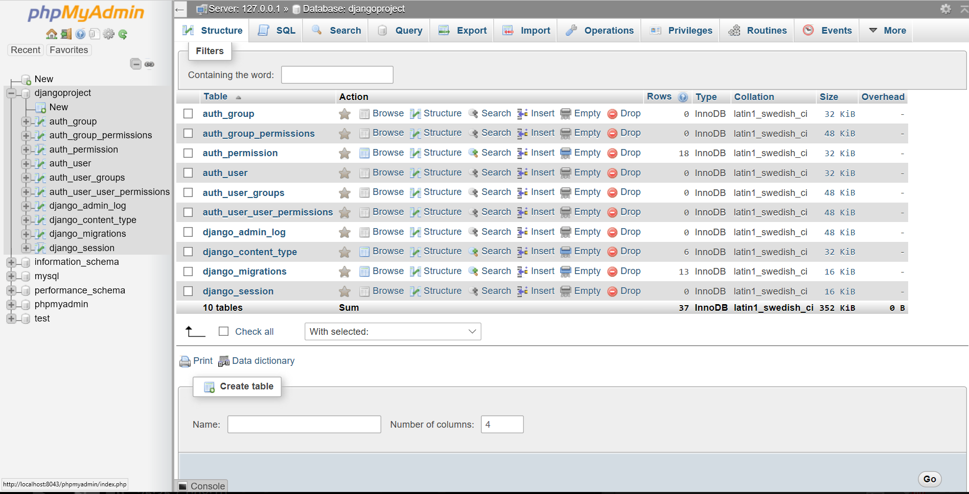Enable the Check all checkbox

pos(223,331)
